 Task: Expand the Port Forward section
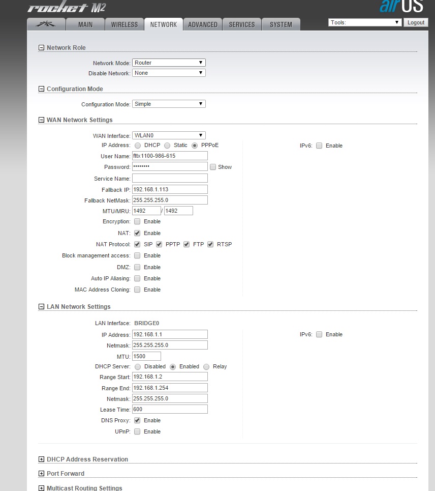tap(41, 474)
